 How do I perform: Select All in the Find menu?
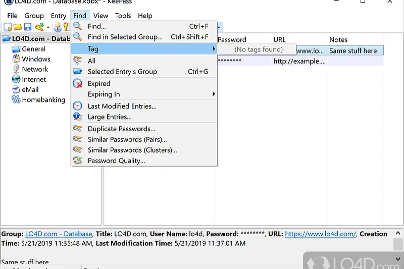[x=144, y=61]
